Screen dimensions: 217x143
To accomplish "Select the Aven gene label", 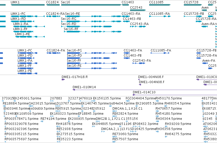I will [x=205, y=8].
